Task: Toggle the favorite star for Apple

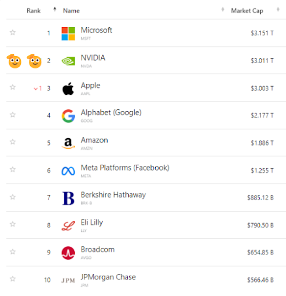Action: tap(13, 87)
